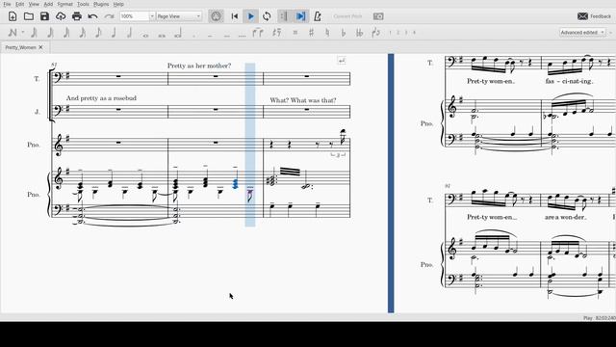This screenshot has width=616, height=347.
Task: Click the Play button
Action: click(x=250, y=16)
